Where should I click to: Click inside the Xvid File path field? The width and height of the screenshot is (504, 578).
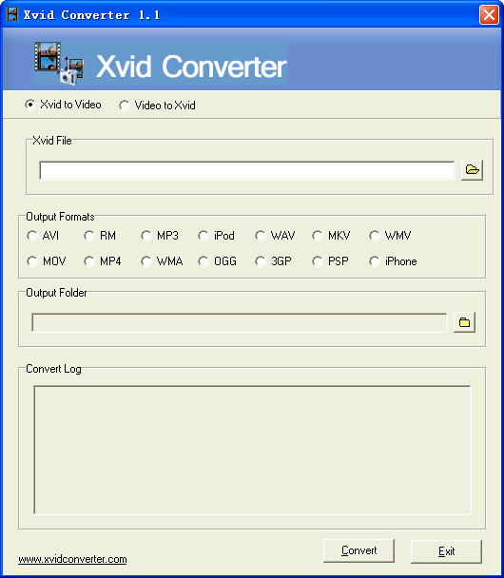(x=247, y=170)
